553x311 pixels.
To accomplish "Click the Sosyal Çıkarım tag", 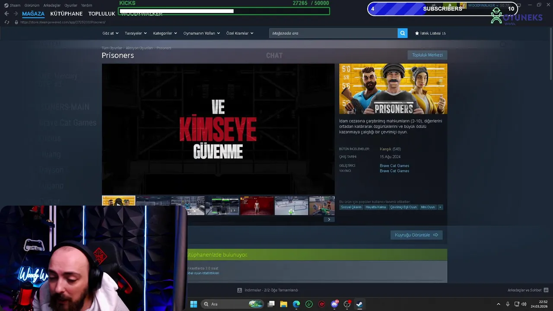I will [351, 207].
